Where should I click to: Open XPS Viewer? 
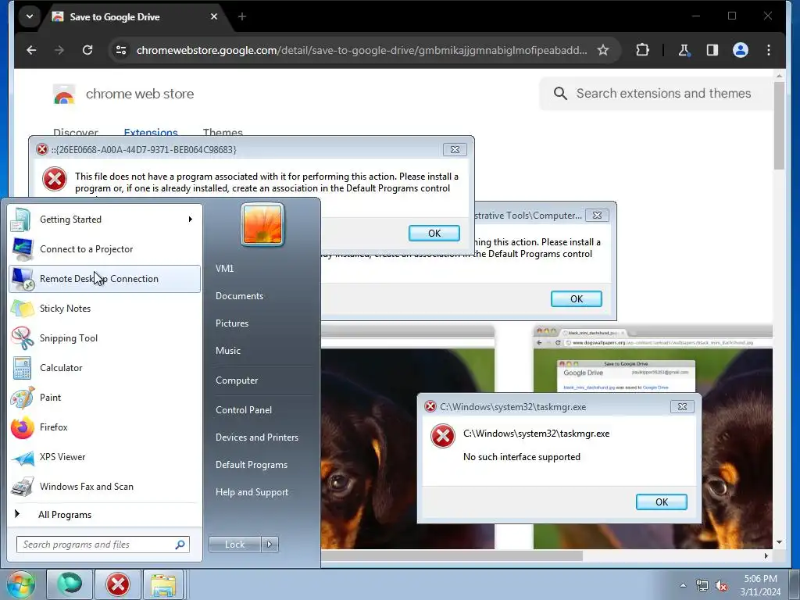tap(105, 456)
